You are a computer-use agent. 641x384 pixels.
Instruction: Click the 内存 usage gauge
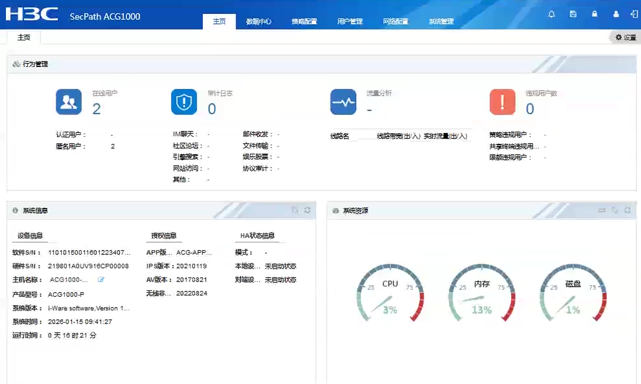point(482,294)
